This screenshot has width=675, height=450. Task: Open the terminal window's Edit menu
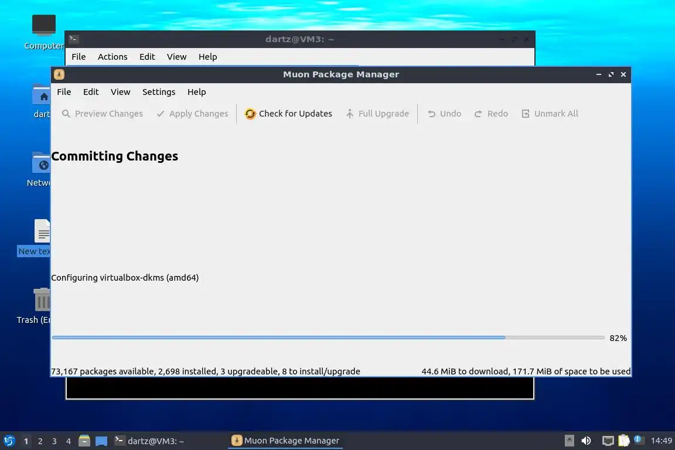[x=147, y=57]
